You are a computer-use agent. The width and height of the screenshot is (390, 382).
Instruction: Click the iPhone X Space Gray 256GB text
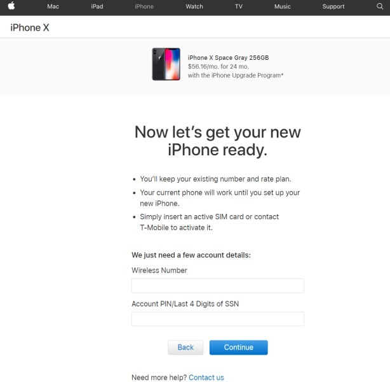pos(228,57)
